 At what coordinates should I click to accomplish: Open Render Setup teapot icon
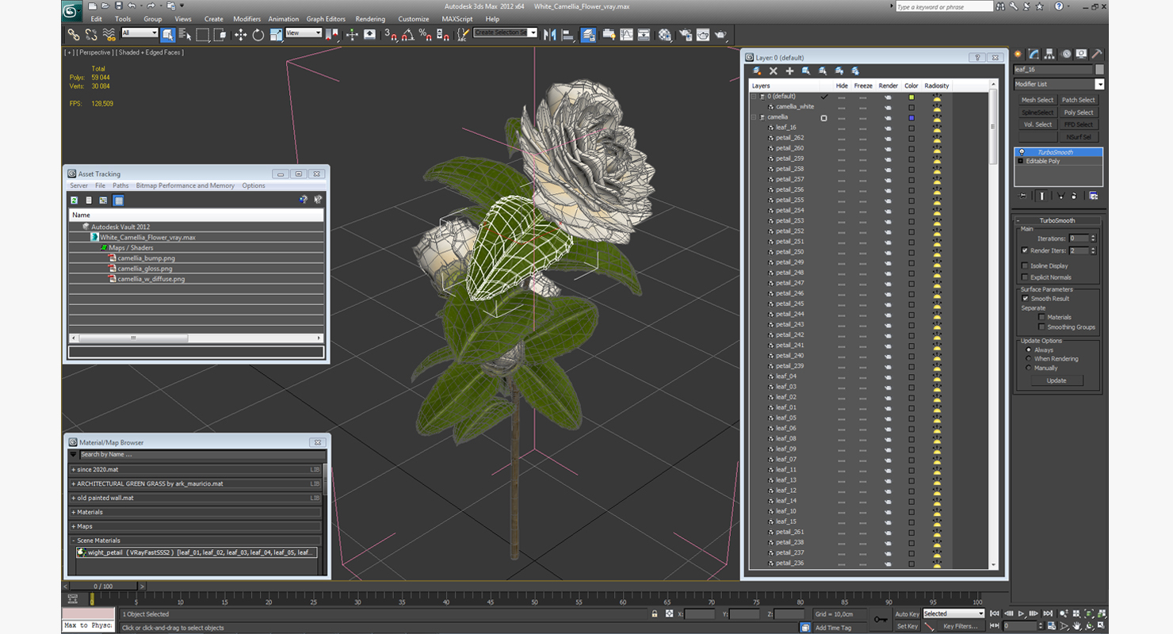point(685,34)
